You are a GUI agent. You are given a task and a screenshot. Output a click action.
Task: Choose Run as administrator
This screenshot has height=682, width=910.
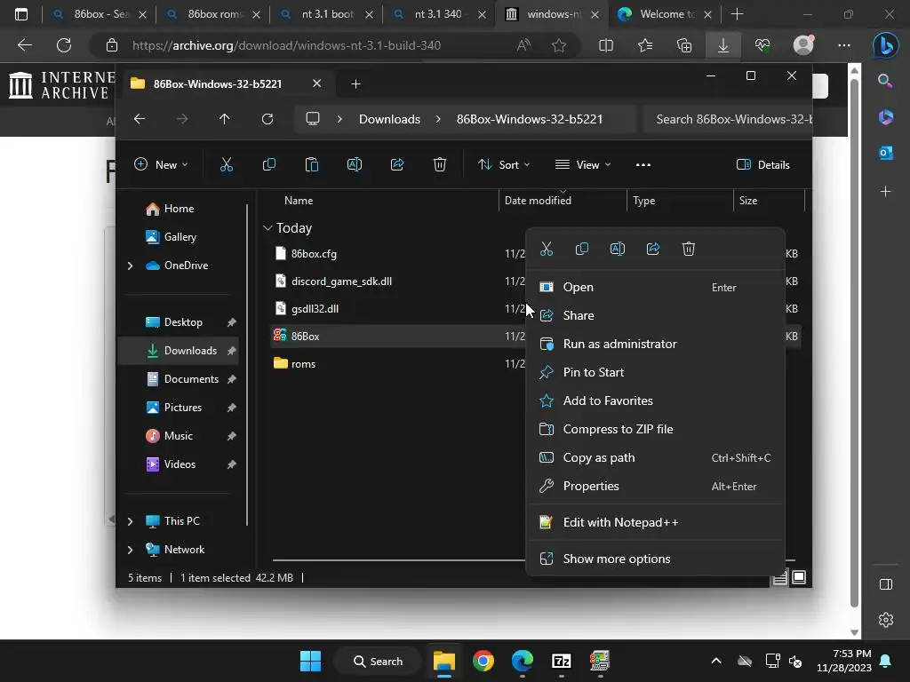pyautogui.click(x=655, y=344)
